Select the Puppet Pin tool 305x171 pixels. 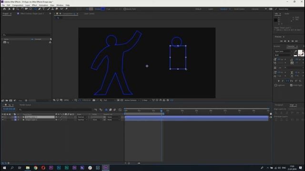pos(67,9)
